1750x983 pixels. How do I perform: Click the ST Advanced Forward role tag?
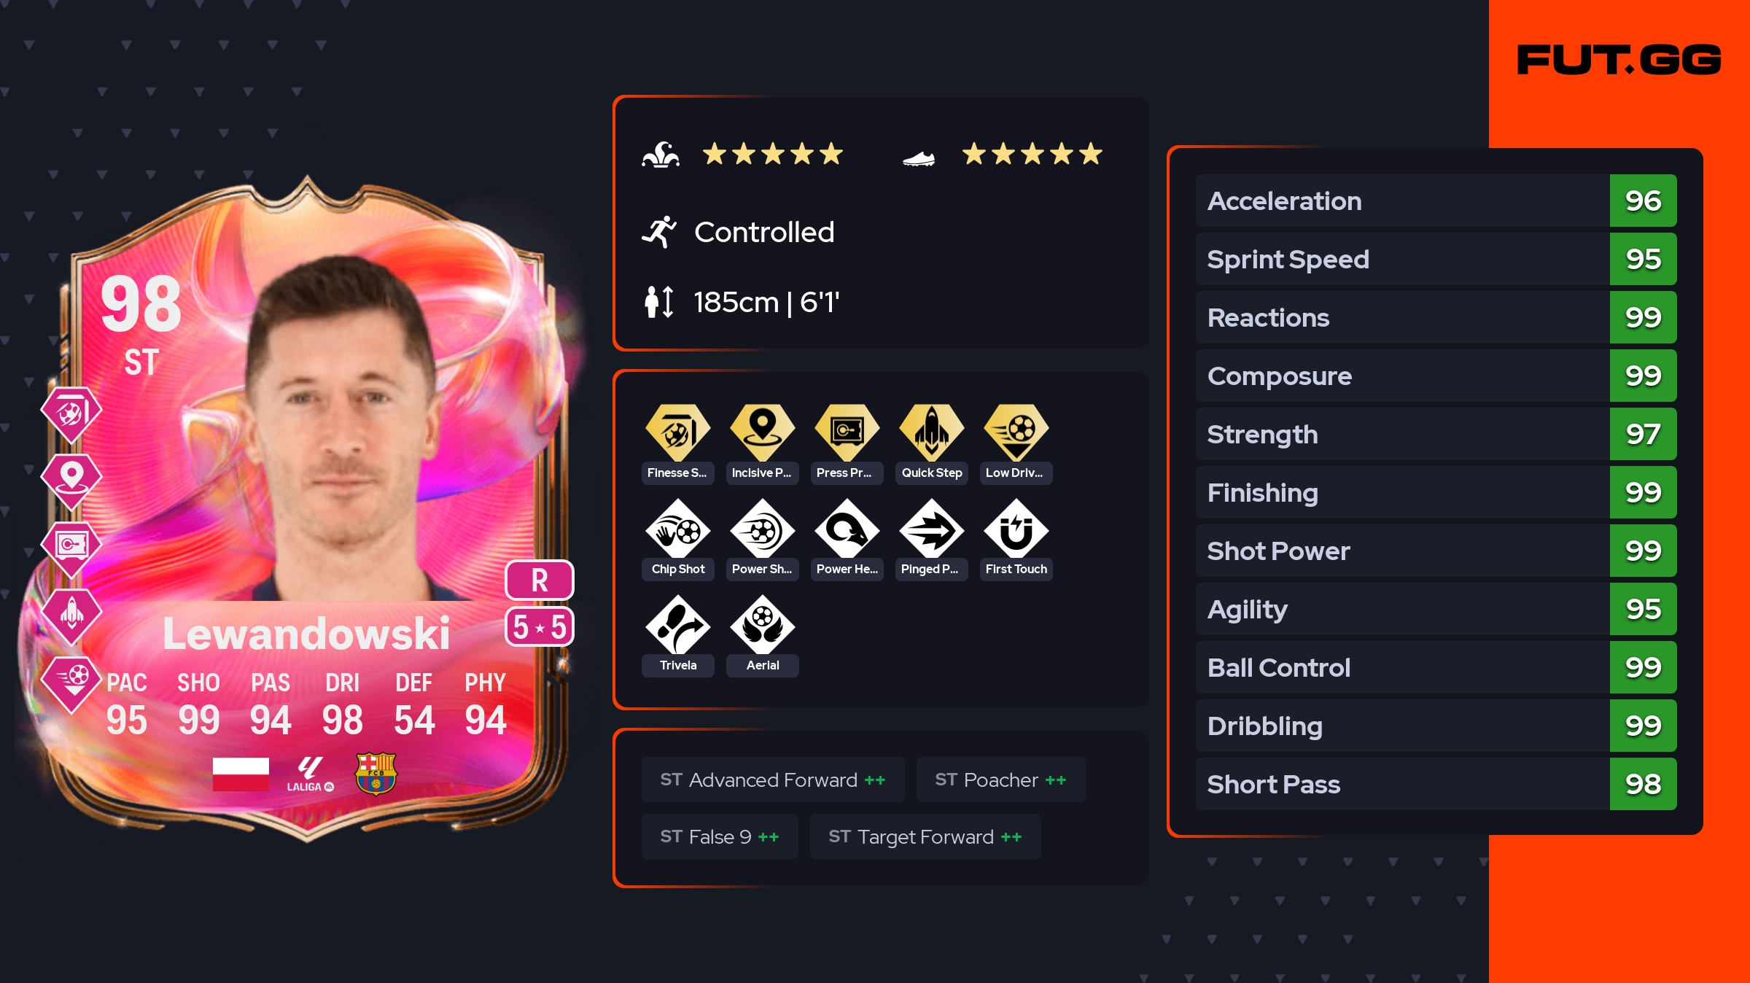tap(773, 780)
